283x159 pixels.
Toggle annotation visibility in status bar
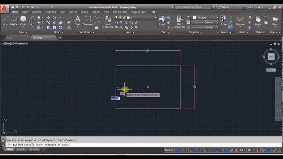(x=226, y=150)
